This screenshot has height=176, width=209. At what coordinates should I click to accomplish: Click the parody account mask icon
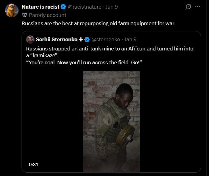(x=24, y=15)
